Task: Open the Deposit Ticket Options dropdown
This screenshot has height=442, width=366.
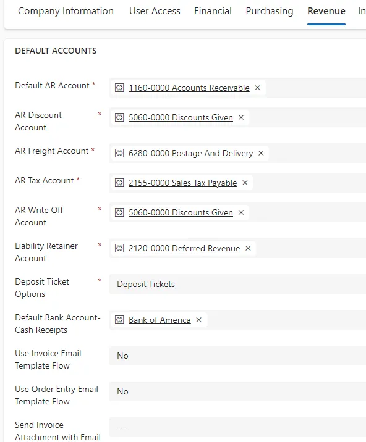Action: coord(237,284)
